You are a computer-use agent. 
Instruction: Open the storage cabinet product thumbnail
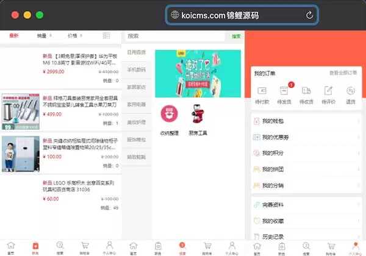[21, 154]
